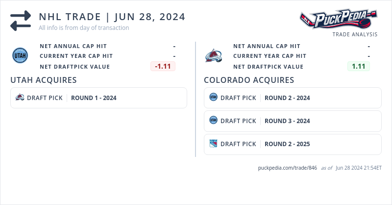Select Colorado's Round 2 - 2024 pick card
392x205 pixels.
click(x=293, y=98)
